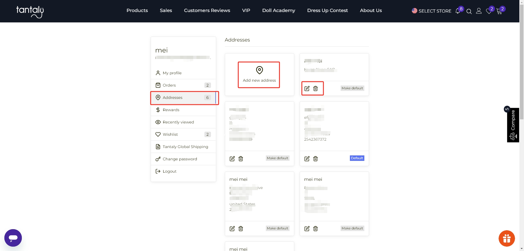Delete the mei mei address below the Default card
Image resolution: width=524 pixels, height=251 pixels.
(x=315, y=229)
